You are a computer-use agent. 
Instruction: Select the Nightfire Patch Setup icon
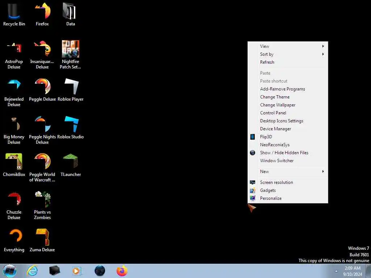[71, 55]
